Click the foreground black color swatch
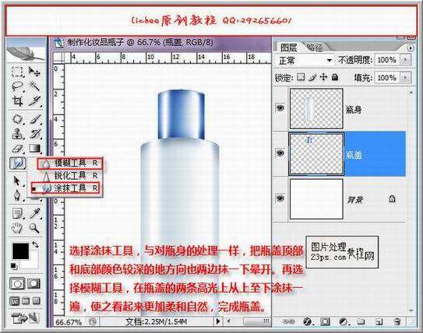Viewport: 423px width, 333px height. point(20,251)
